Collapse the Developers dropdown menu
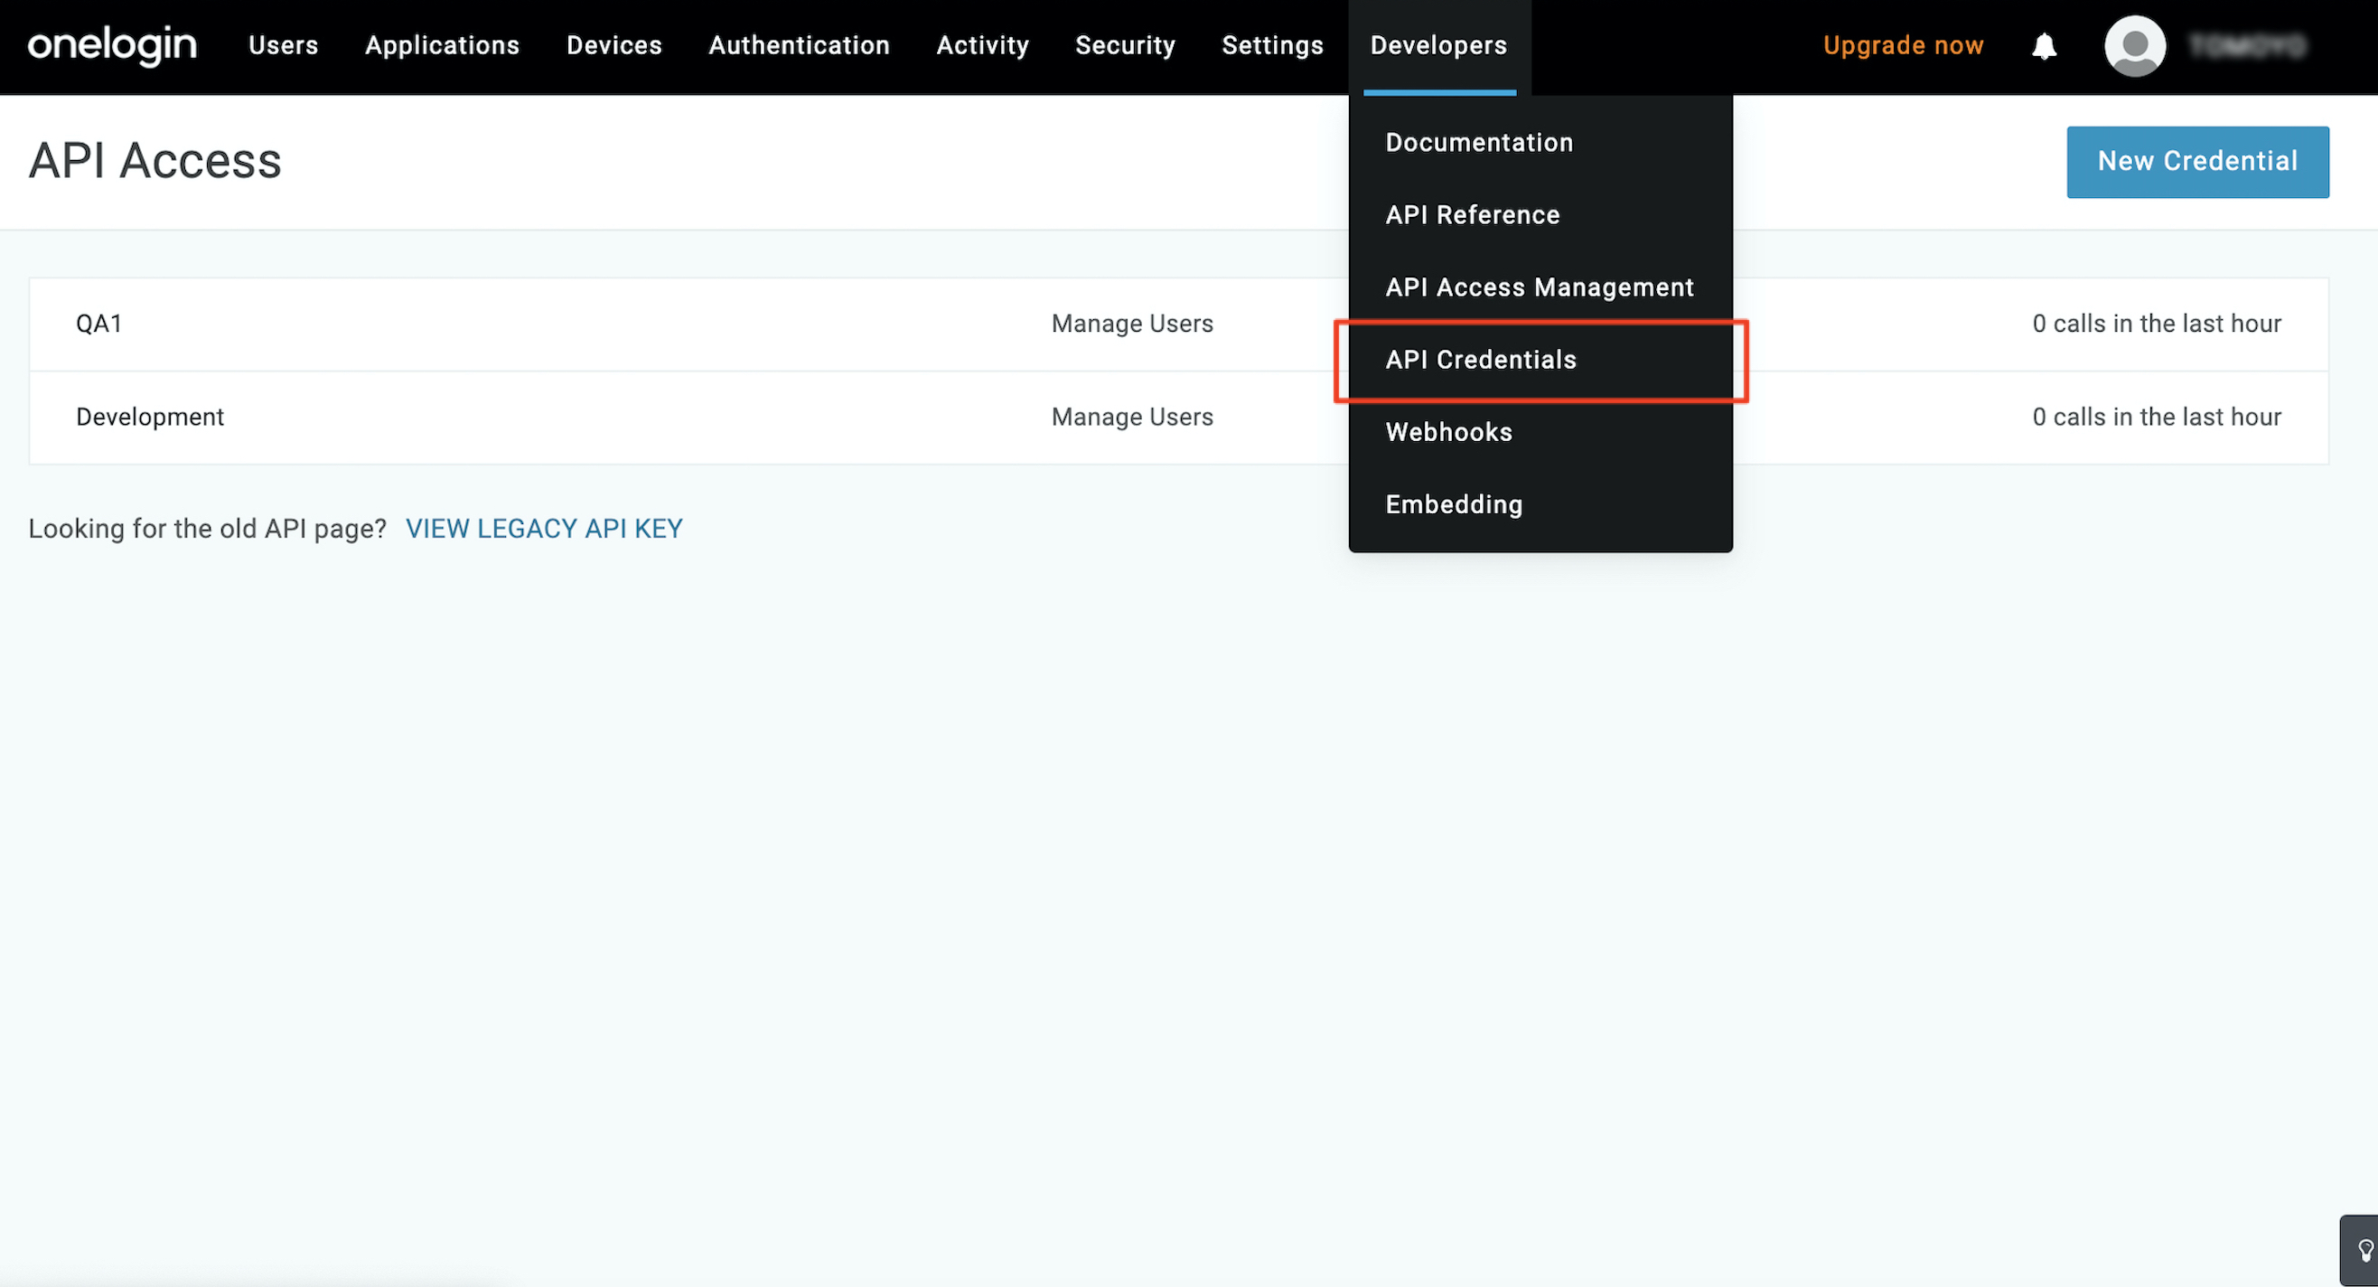The height and width of the screenshot is (1287, 2378). tap(1438, 45)
